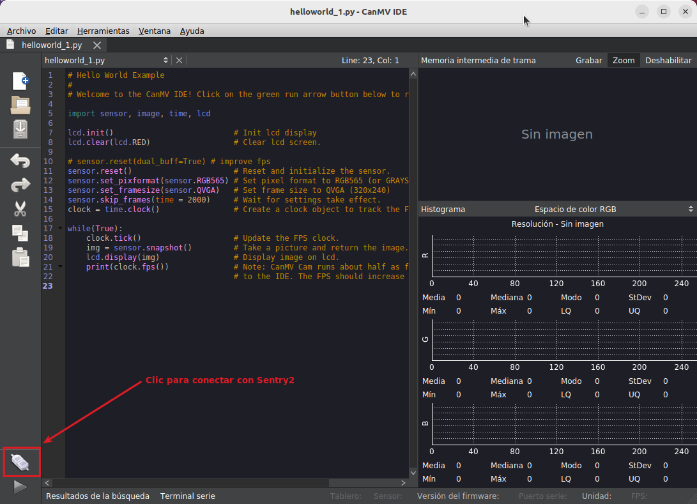Viewport: 697px width, 504px height.
Task: Click 'lcd.clear(lcd.RED)' on line 8
Action: (x=109, y=142)
